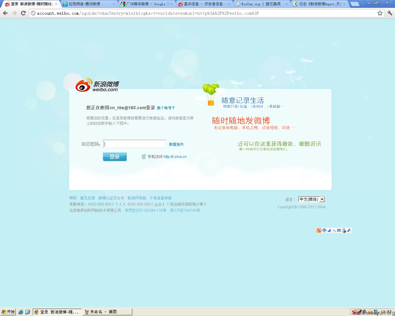
Task: Open the 微博认证及合作 footer link
Action: (111, 198)
